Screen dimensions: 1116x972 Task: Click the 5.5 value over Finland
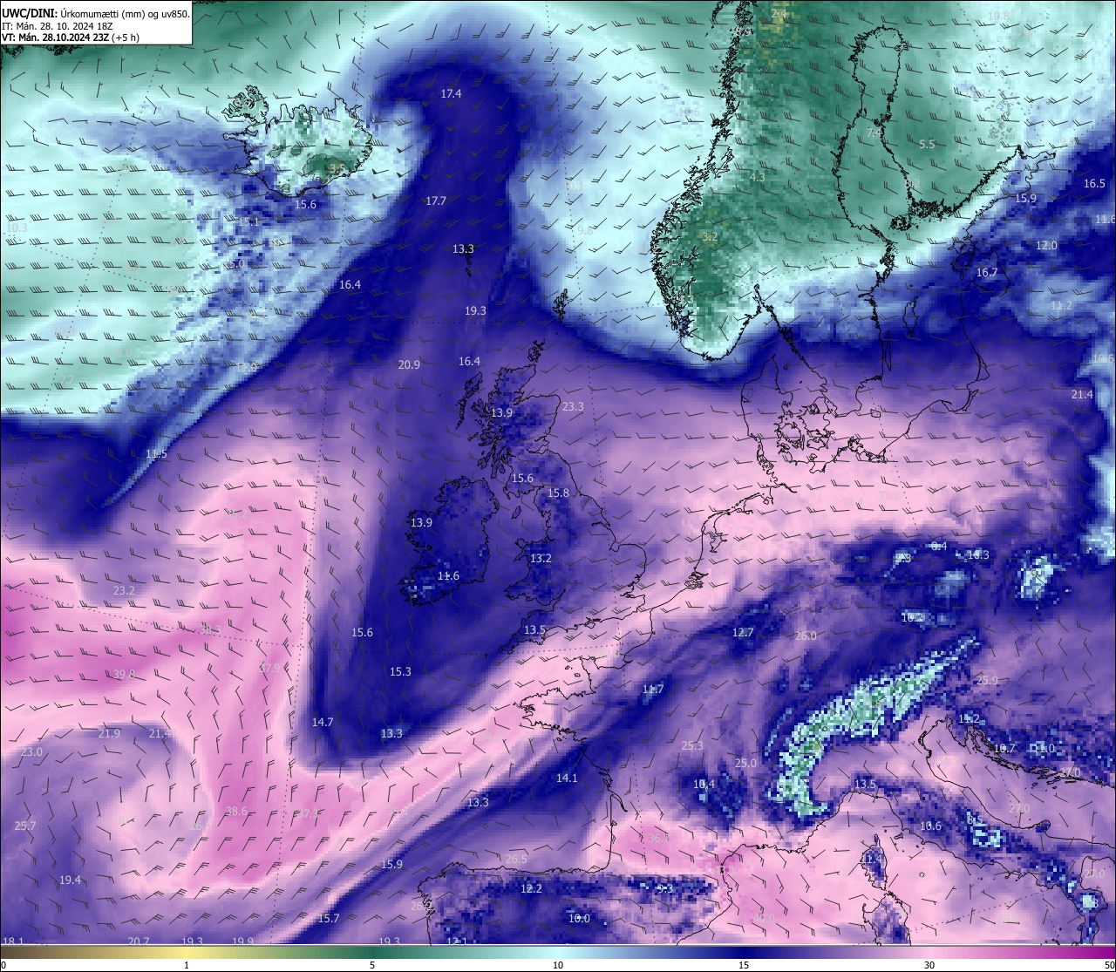pos(927,144)
